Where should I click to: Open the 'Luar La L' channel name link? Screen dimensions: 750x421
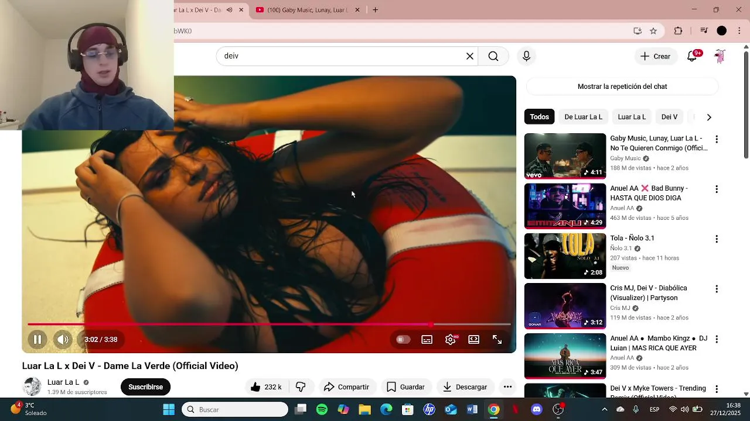pyautogui.click(x=63, y=382)
